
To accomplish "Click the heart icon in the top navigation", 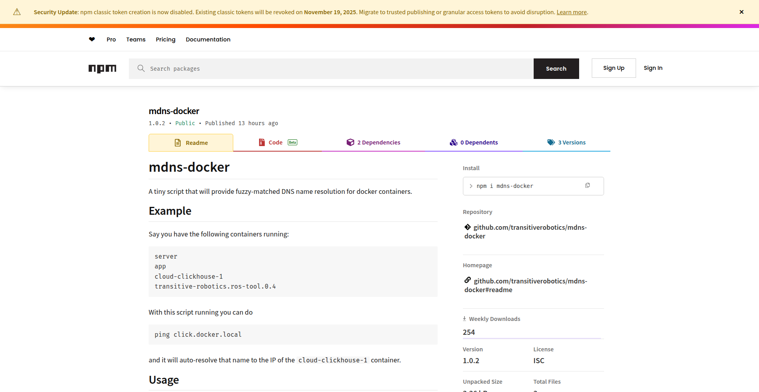I will point(92,39).
